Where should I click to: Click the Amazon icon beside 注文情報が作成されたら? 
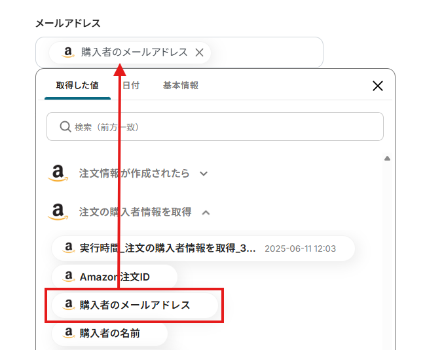[x=58, y=173]
